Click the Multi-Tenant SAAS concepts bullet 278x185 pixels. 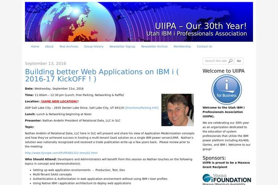tap(52, 174)
